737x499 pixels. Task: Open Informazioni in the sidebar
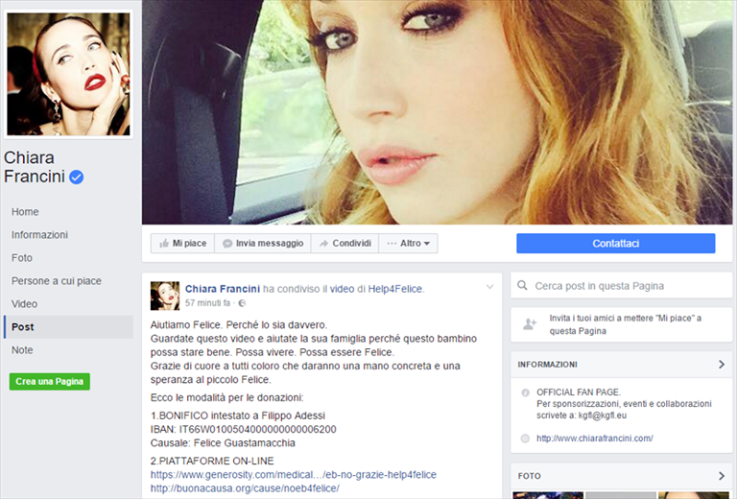[x=39, y=235]
